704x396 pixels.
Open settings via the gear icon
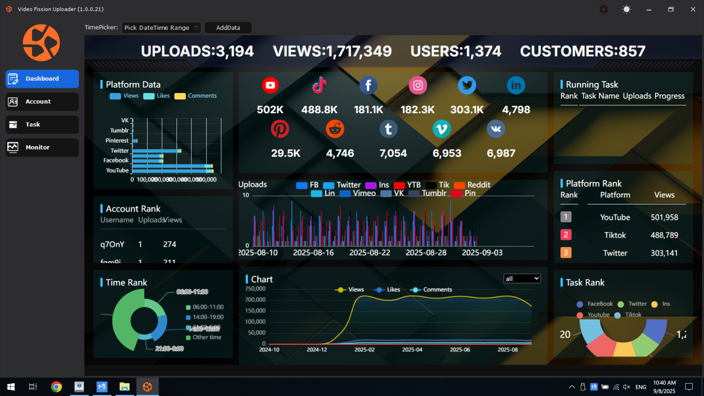click(x=604, y=10)
